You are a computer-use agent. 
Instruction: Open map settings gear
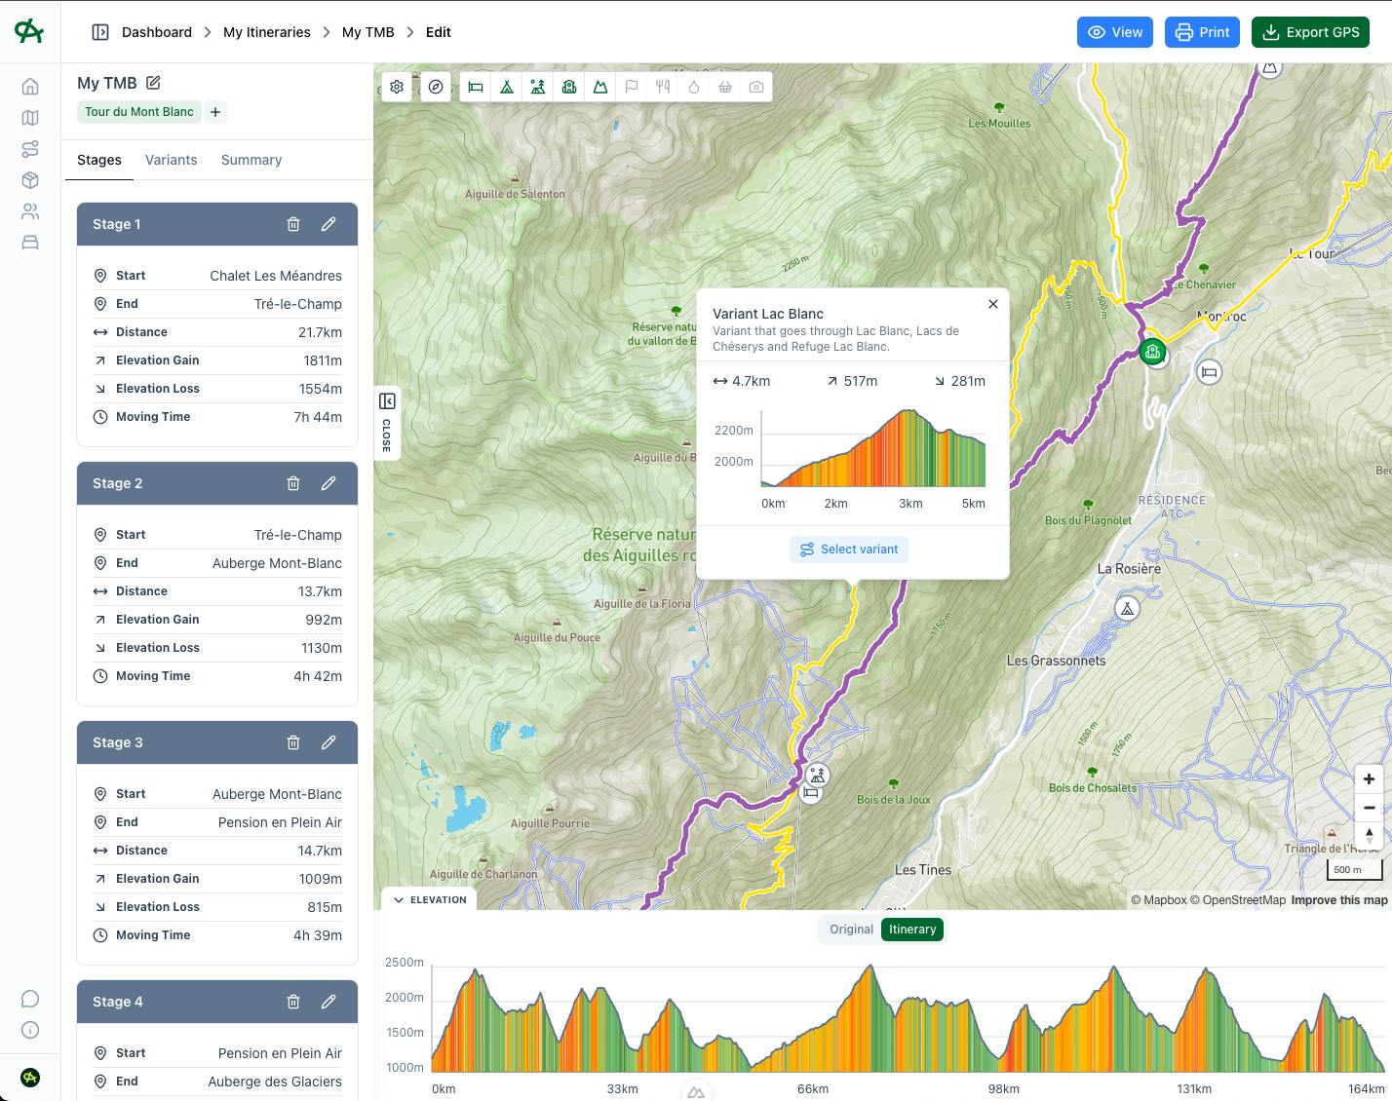click(397, 87)
